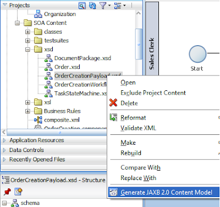Click the OrderCreationWorkflow schema icon
Image resolution: width=220 pixels, height=207 pixels.
[48, 85]
